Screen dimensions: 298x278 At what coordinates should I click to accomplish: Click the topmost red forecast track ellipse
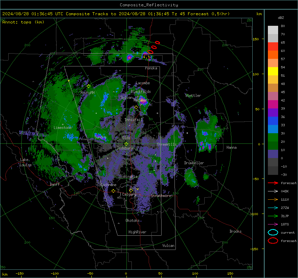(157, 43)
